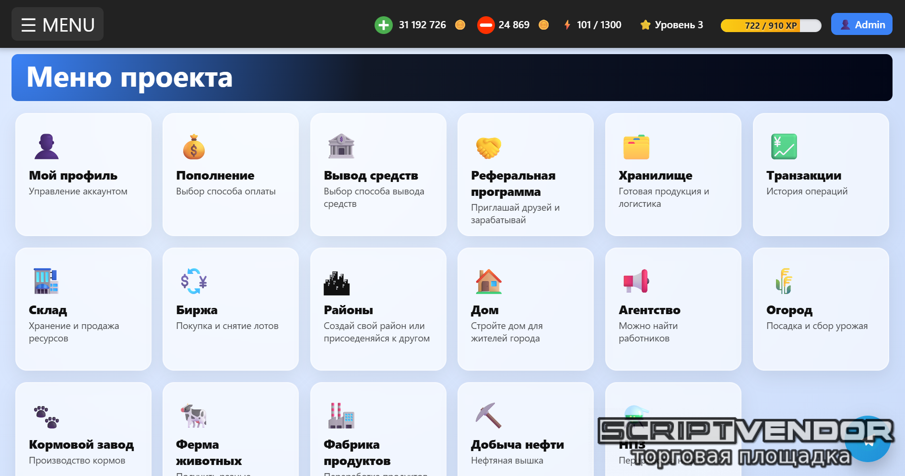Click the lightning energy icon
The image size is (905, 476).
tap(567, 25)
